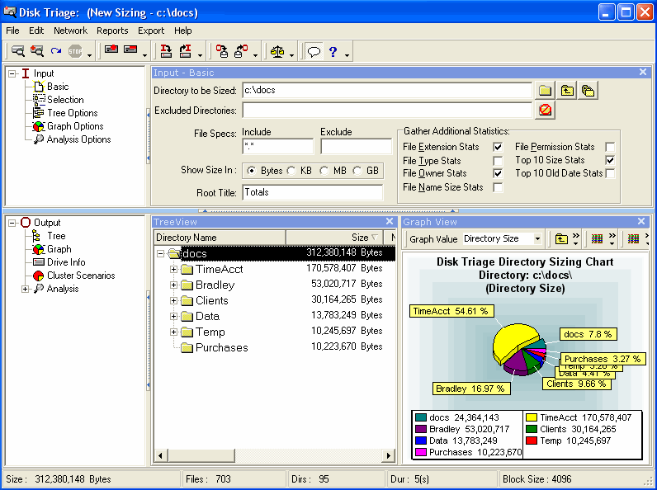The height and width of the screenshot is (490, 657).
Task: Collapse the Output tree node
Action: point(12,223)
